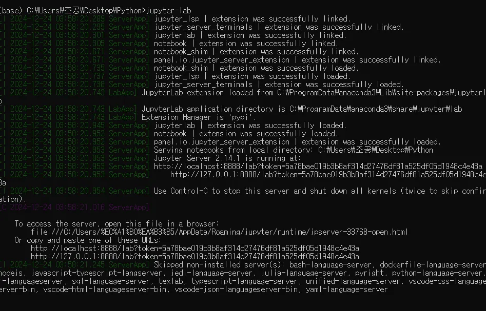This screenshot has width=486, height=311.
Task: Click the 'notebook_shim extension was successfully loaded' line
Action: click(x=256, y=68)
